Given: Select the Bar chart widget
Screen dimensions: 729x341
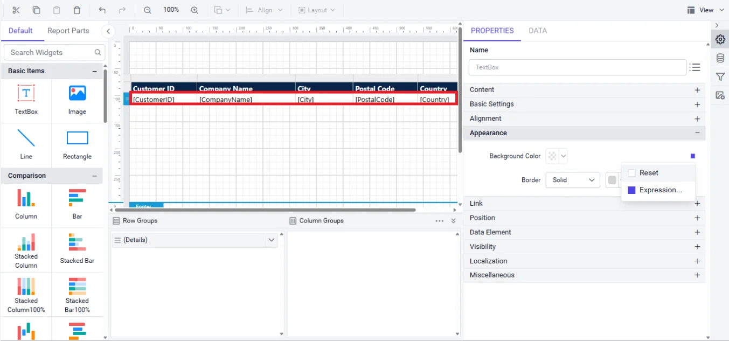Looking at the screenshot, I should tap(77, 204).
